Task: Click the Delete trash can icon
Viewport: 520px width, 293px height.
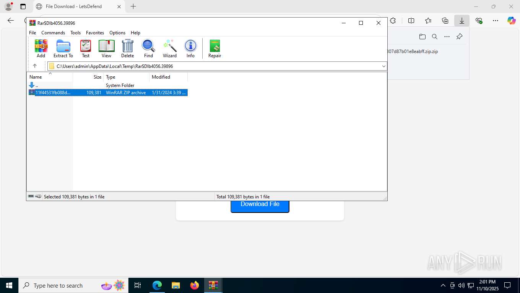Action: tap(127, 48)
